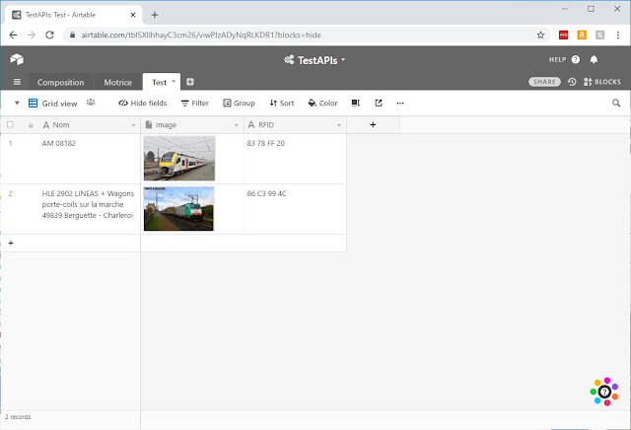Image resolution: width=631 pixels, height=430 pixels.
Task: Click the gray extension icon
Action: 600,36
